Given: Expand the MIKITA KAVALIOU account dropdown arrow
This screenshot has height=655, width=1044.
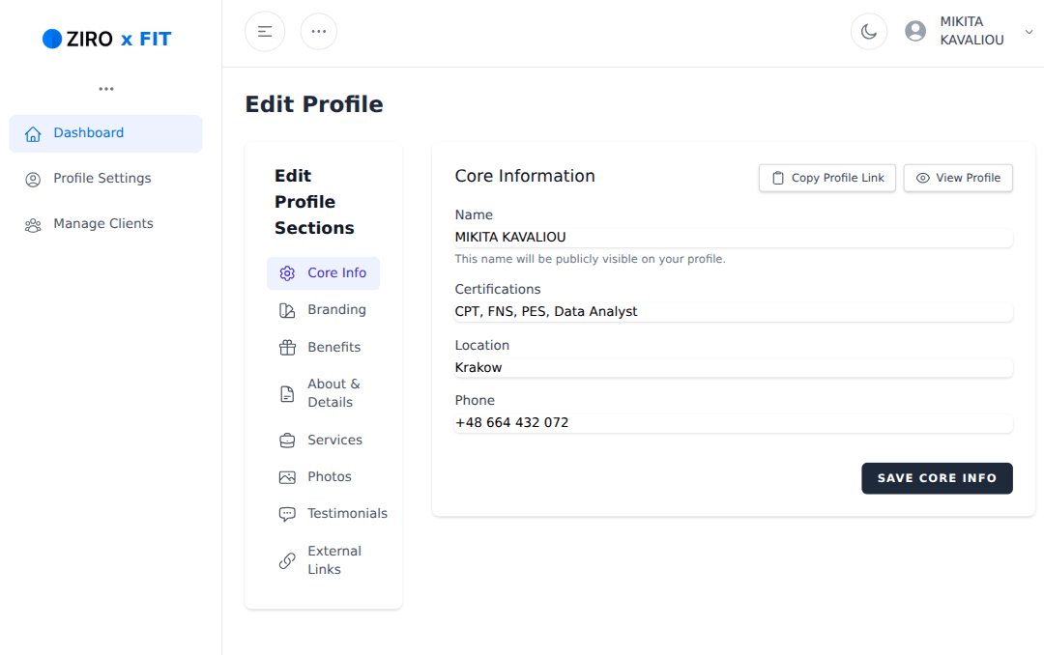Looking at the screenshot, I should (1029, 32).
